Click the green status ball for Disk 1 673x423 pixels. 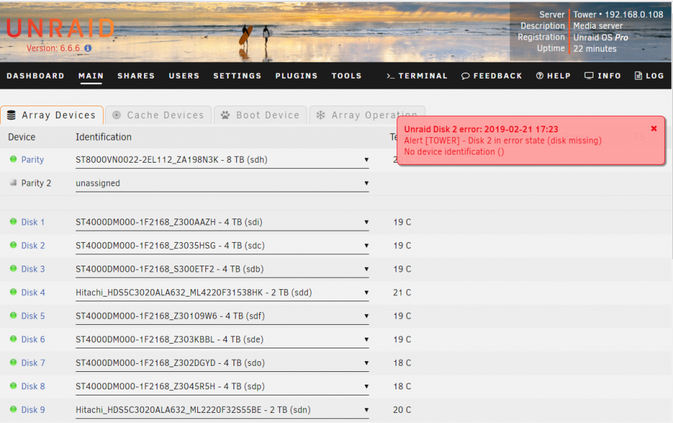click(x=13, y=222)
